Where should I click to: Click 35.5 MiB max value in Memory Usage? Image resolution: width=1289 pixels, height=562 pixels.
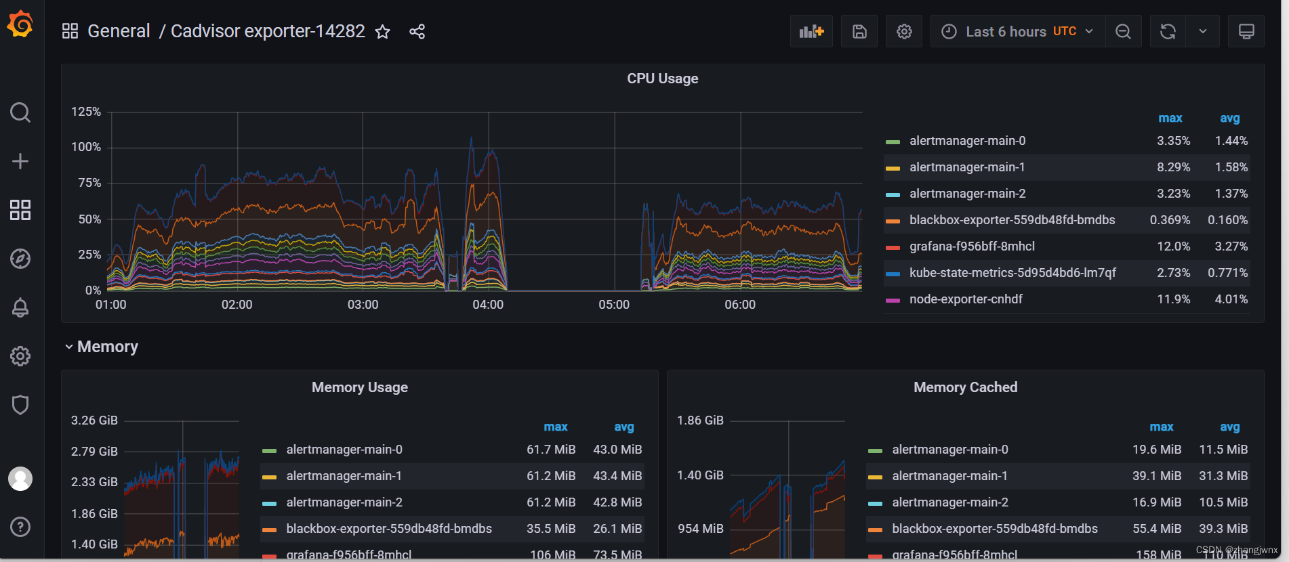(551, 529)
